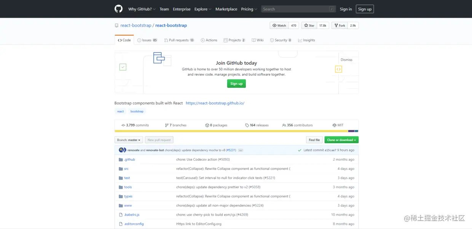This screenshot has width=472, height=229.
Task: Switch to the Security tab
Action: (281, 40)
